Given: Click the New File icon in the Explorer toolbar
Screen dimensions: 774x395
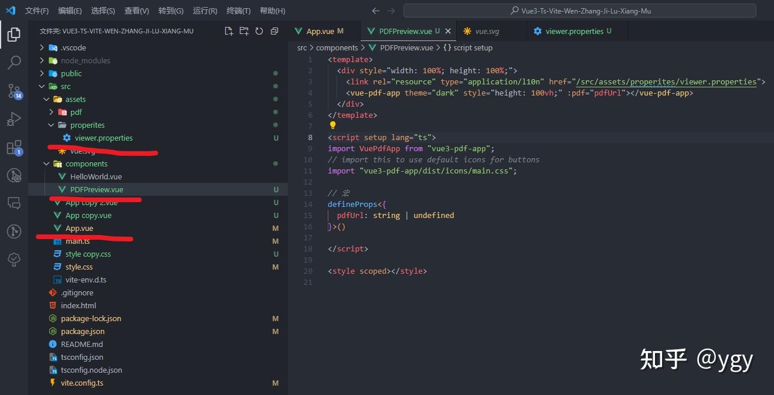Looking at the screenshot, I should click(229, 31).
